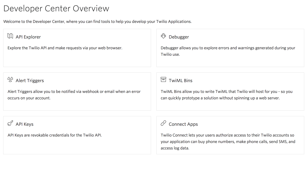Viewport: 308px width, 192px height.
Task: Click 'Explore the Twilio API' description text
Action: click(x=65, y=48)
